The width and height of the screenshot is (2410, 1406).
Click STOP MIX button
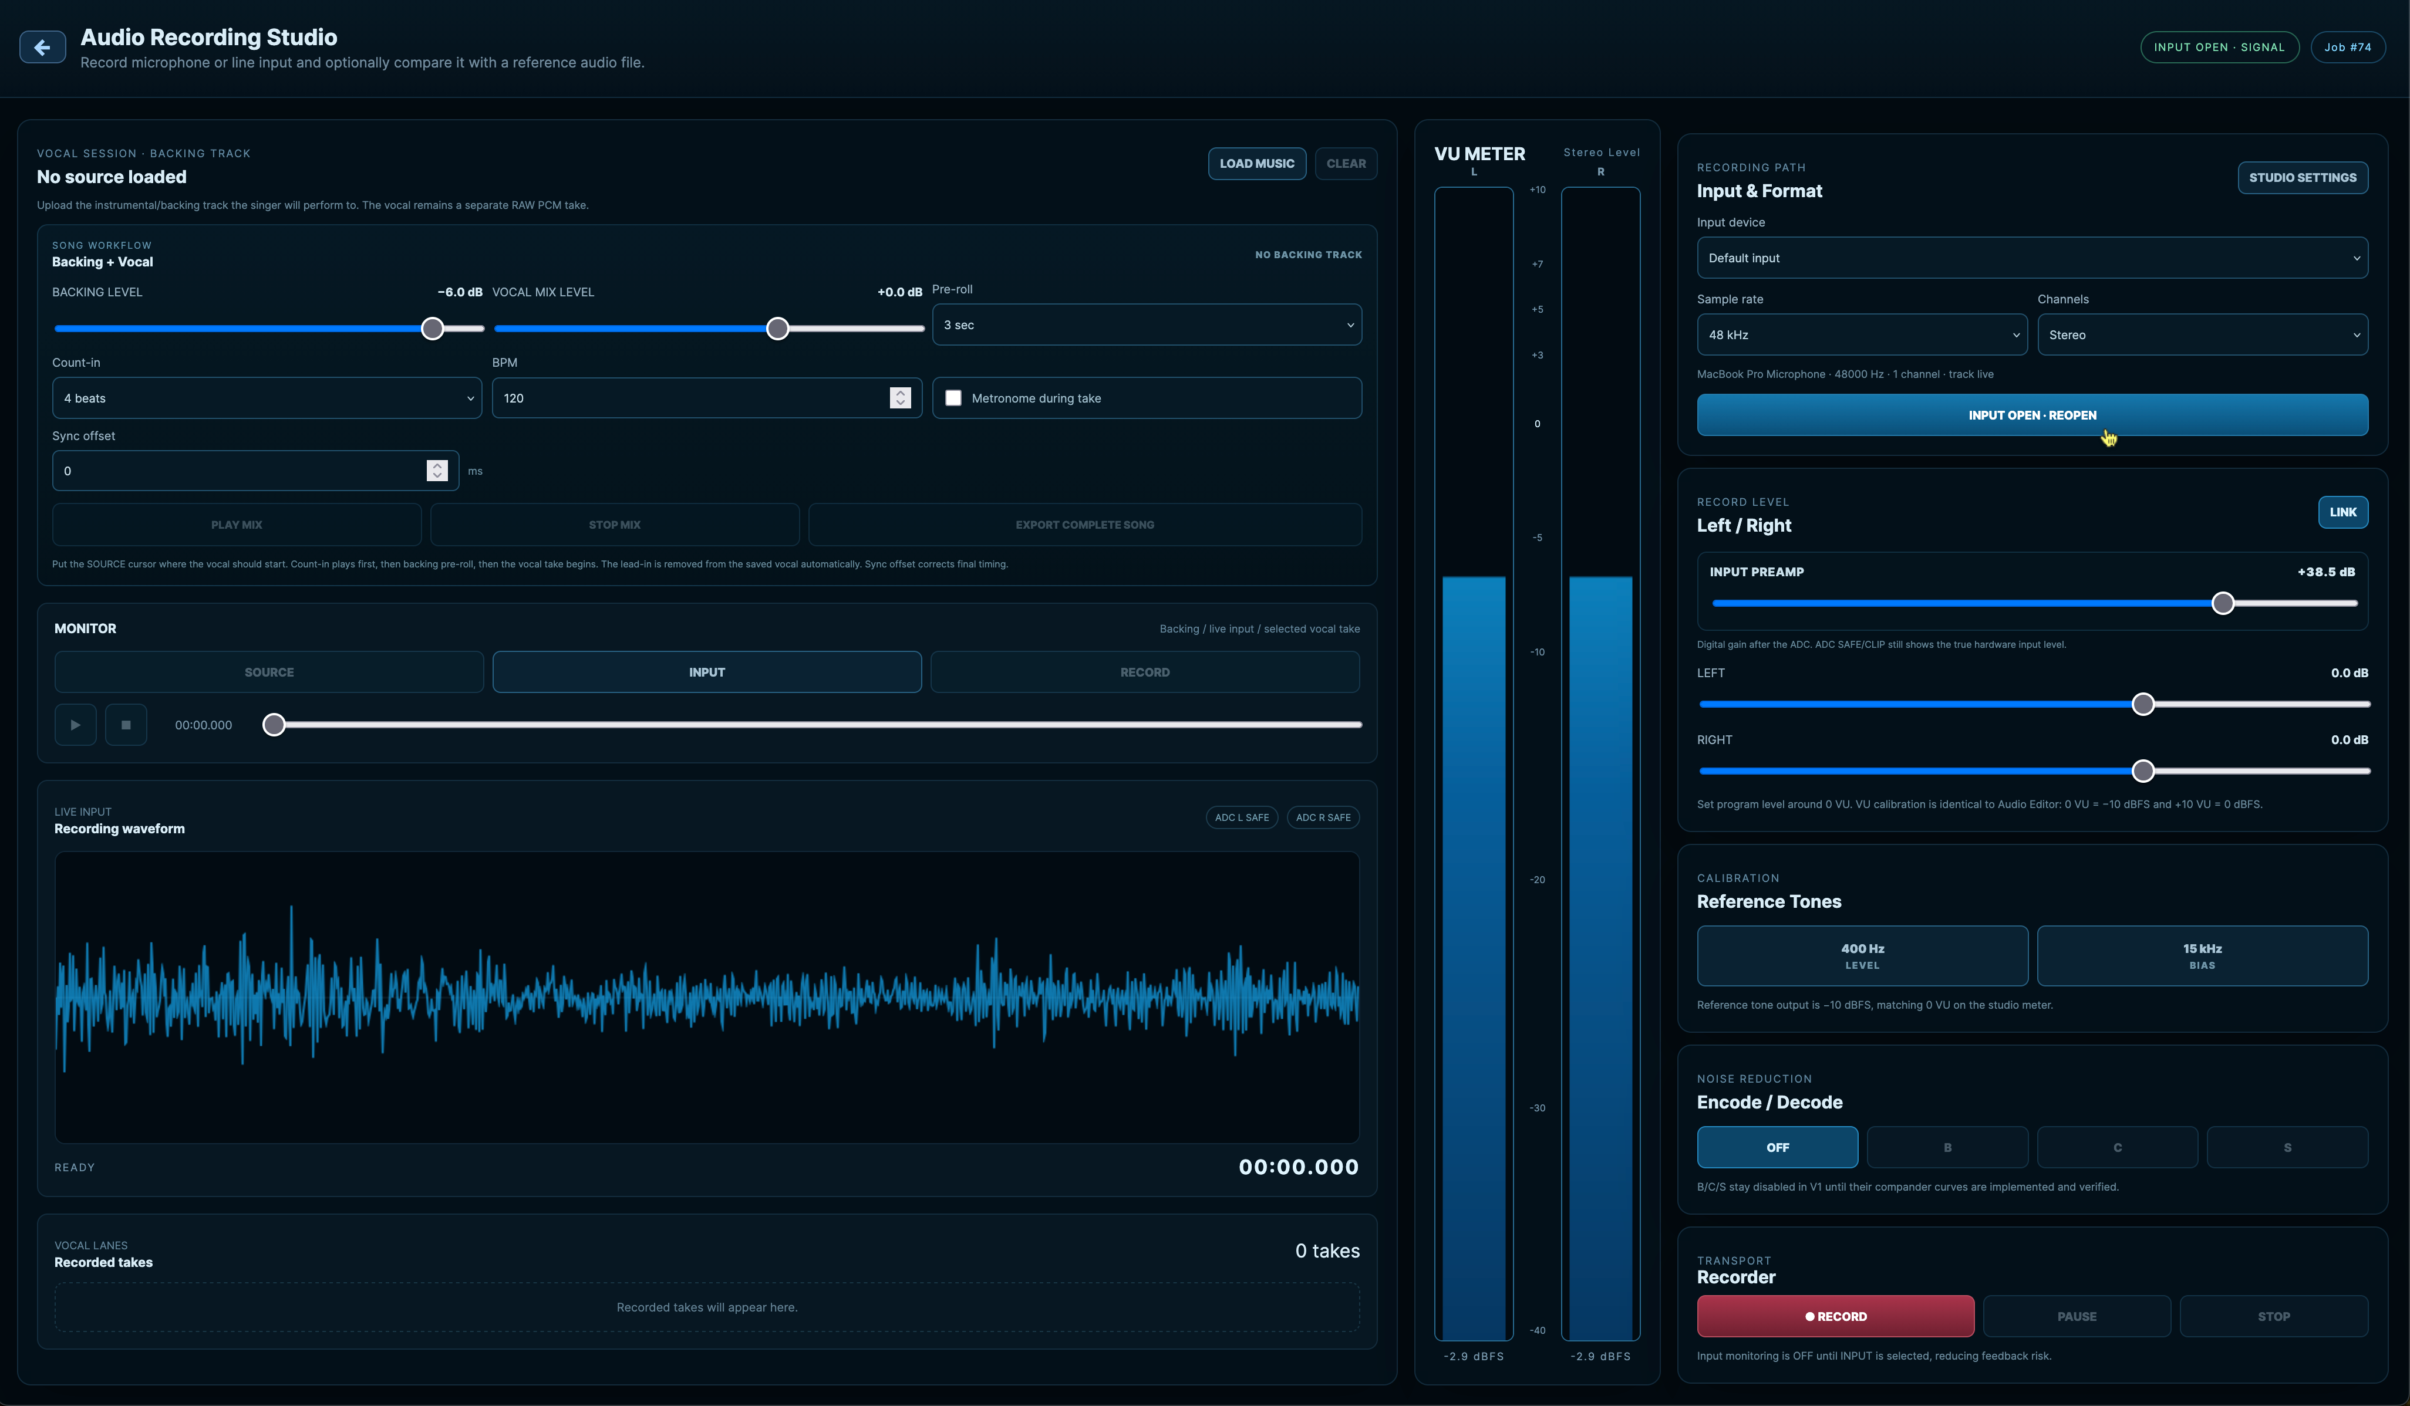tap(614, 525)
